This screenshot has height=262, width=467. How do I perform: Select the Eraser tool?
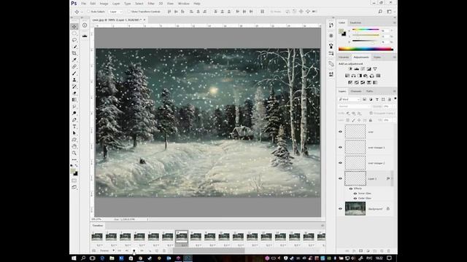point(74,93)
